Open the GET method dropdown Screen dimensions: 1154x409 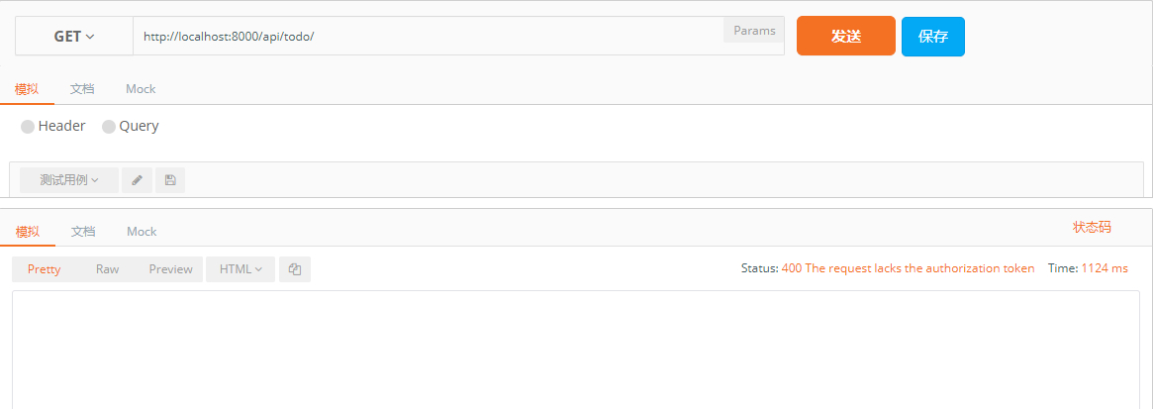[x=74, y=36]
